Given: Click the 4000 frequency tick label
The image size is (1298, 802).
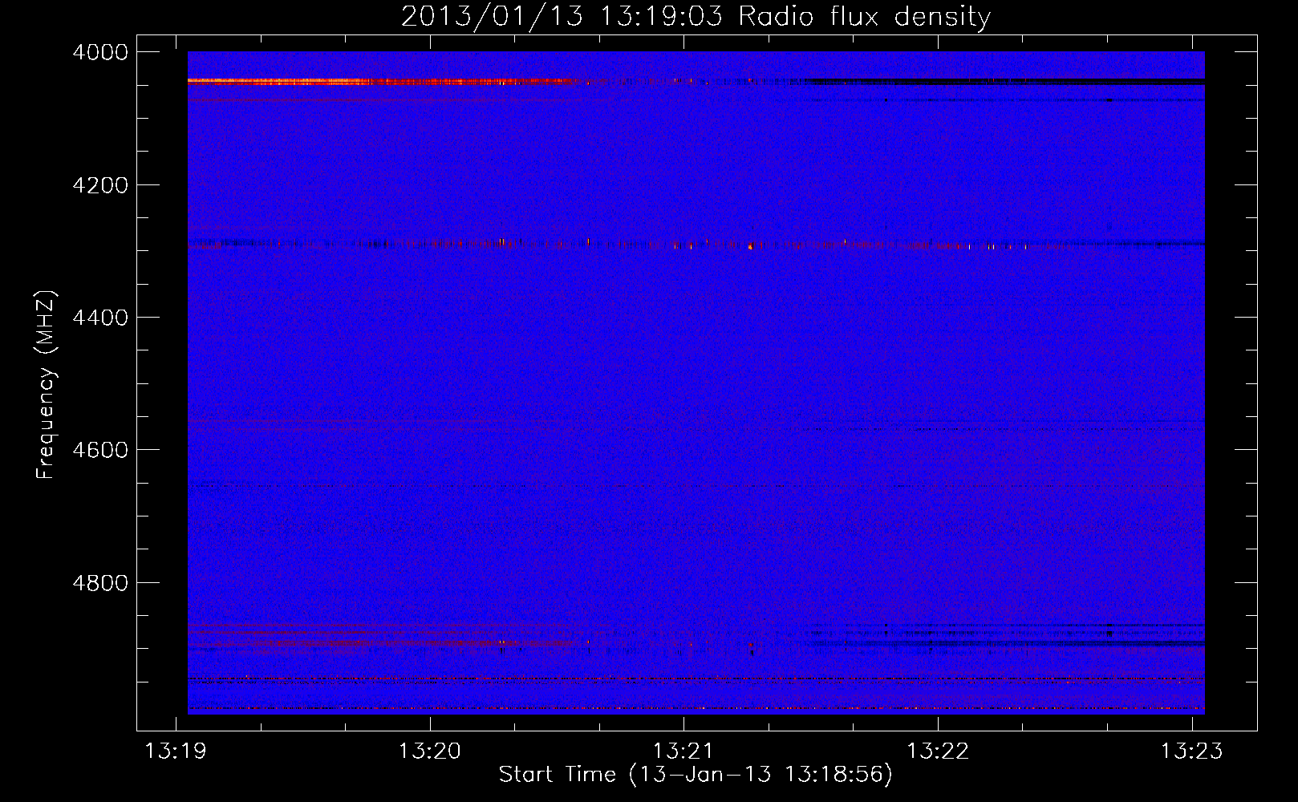Looking at the screenshot, I should (x=99, y=52).
